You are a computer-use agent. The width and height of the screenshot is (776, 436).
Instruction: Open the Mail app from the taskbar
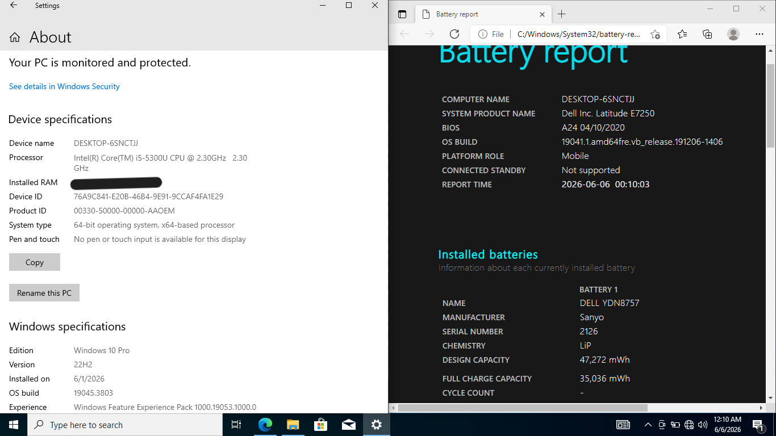pyautogui.click(x=348, y=425)
